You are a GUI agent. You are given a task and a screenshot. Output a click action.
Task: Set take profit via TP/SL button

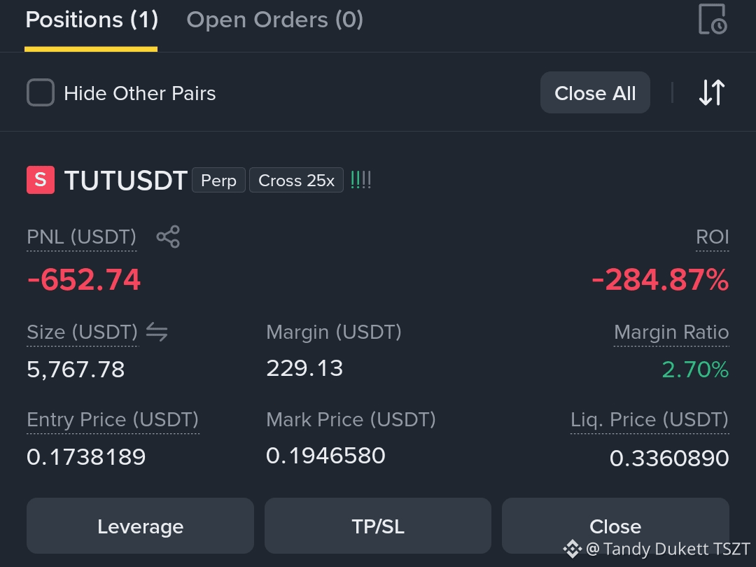(x=378, y=526)
